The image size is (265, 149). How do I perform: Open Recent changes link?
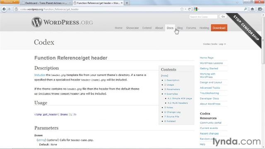point(209,134)
